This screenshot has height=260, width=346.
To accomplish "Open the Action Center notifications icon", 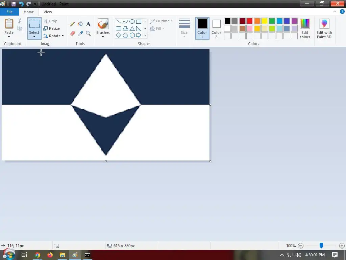I will [x=335, y=255].
